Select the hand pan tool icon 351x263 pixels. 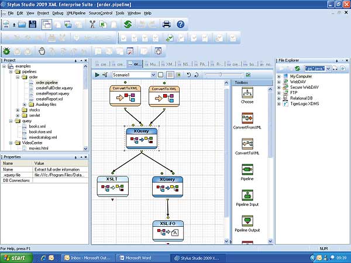point(42,51)
